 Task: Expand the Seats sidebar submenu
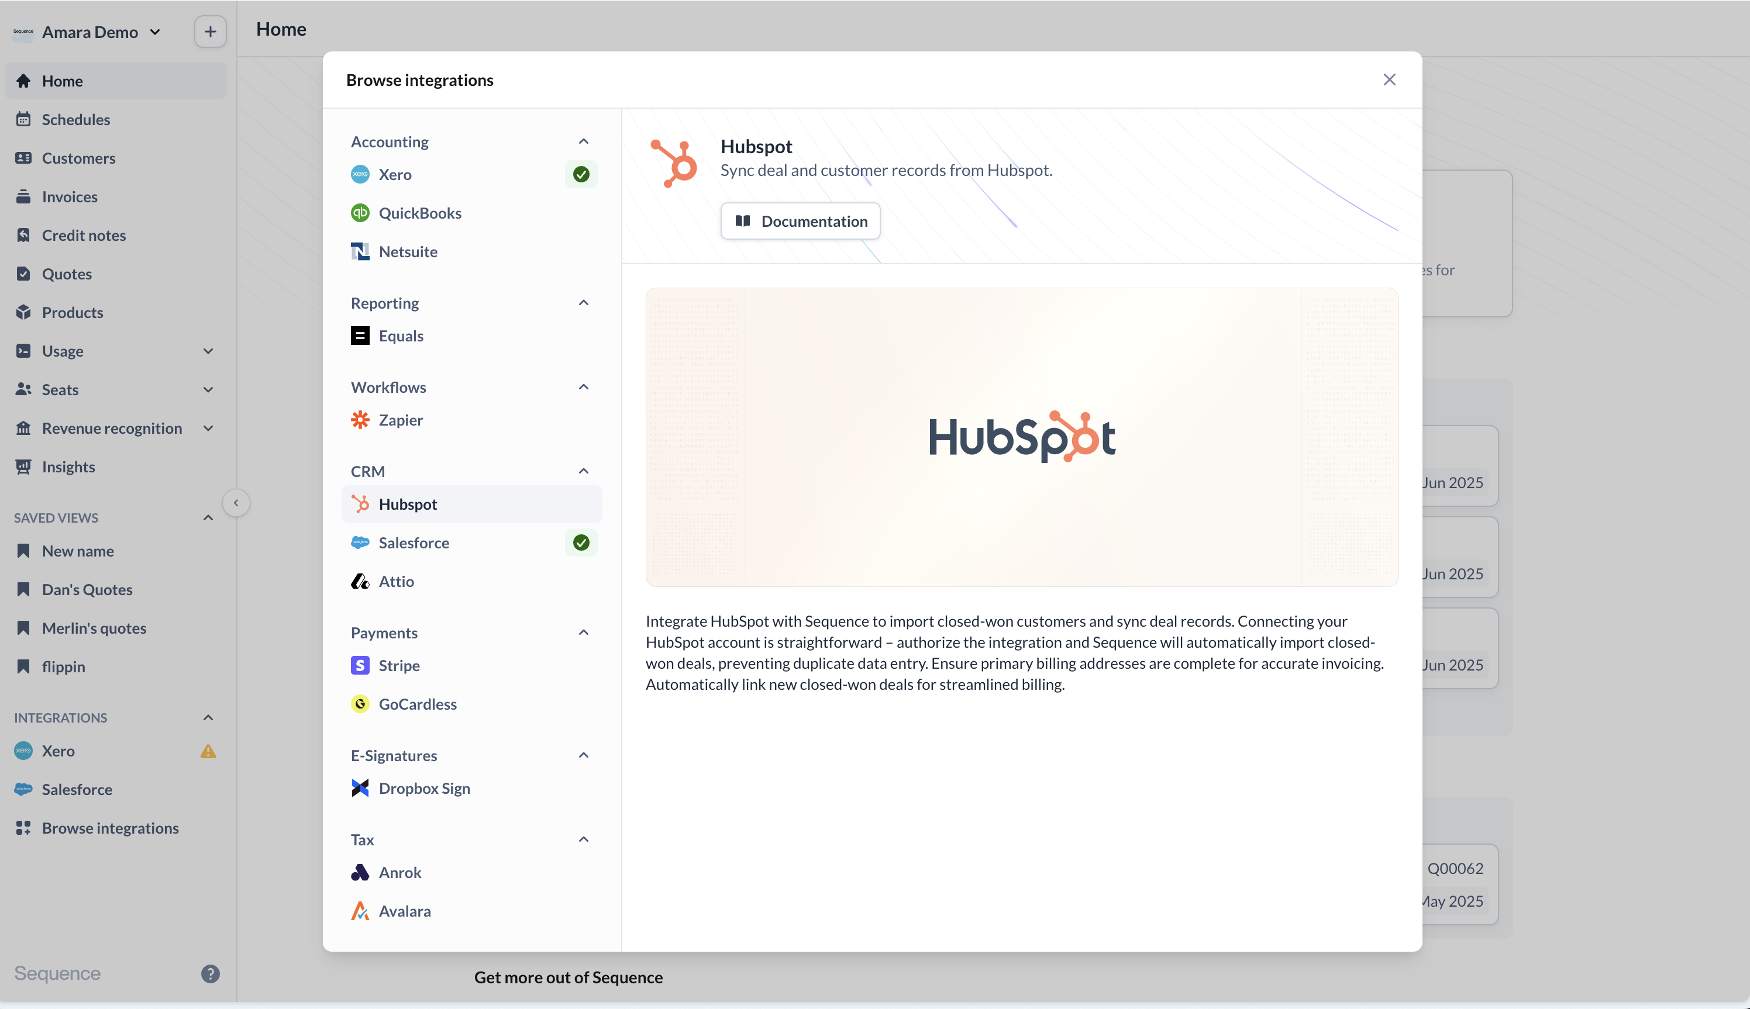208,389
